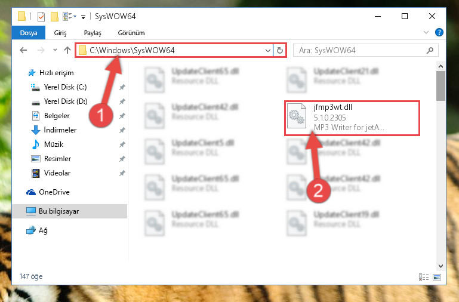459x302 pixels.
Task: Go up one folder level arrow
Action: point(67,50)
